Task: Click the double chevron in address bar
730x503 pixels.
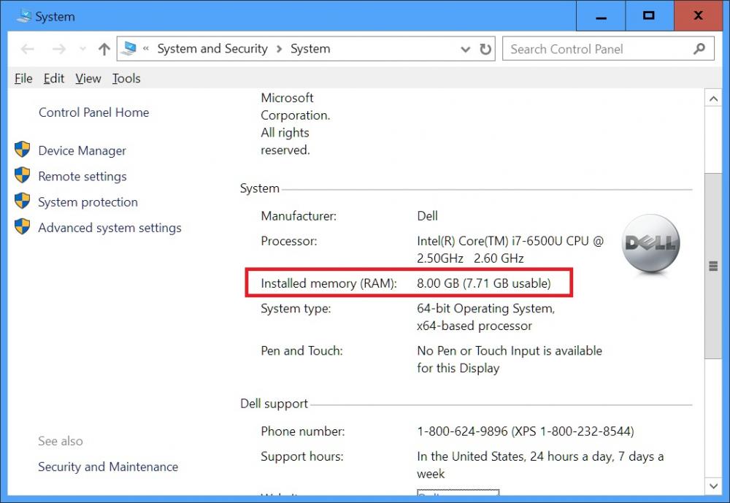Action: coord(146,48)
